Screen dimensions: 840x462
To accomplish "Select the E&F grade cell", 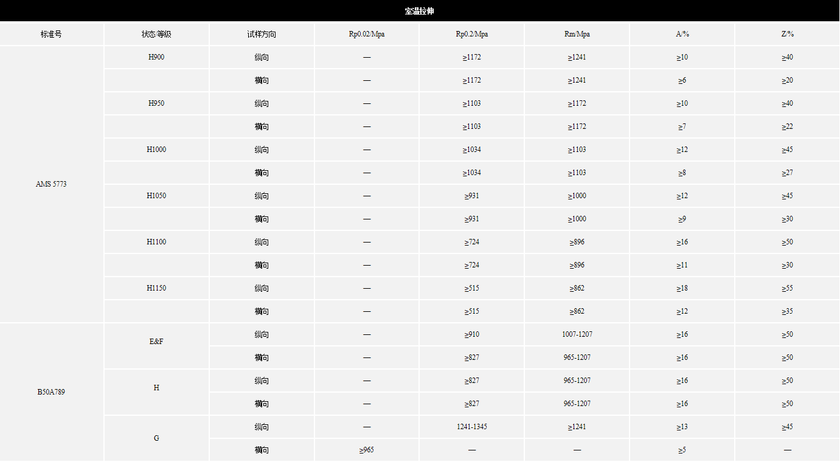I will tap(156, 342).
